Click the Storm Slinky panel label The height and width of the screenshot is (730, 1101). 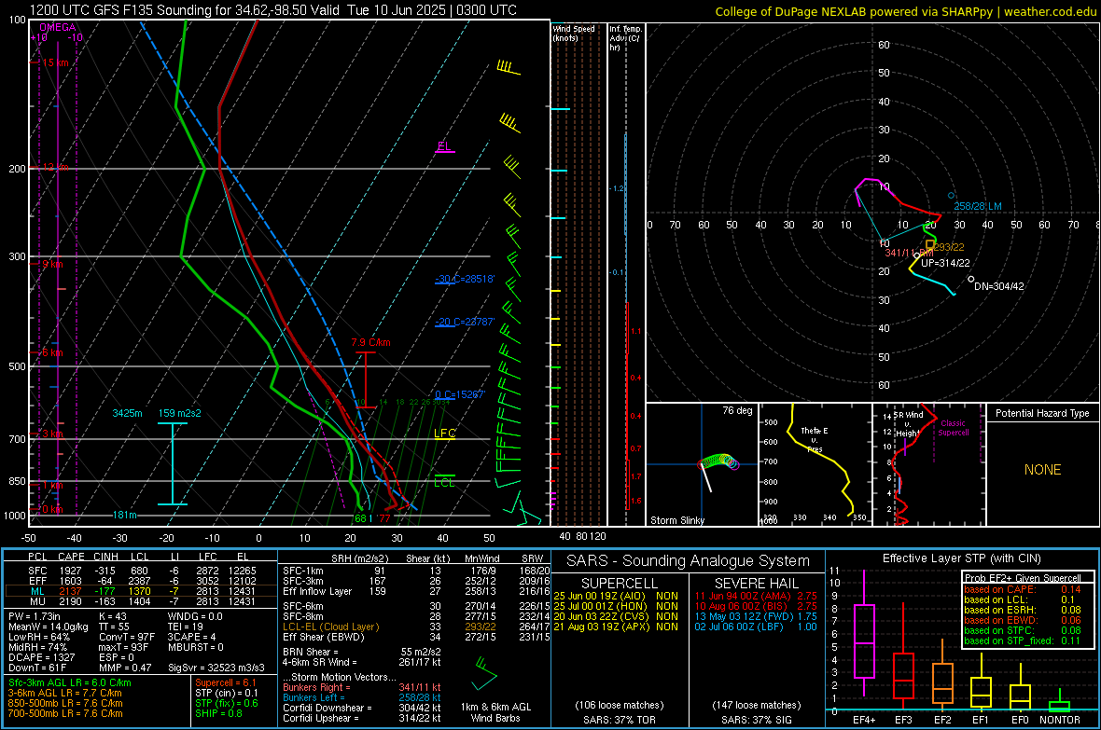click(x=676, y=520)
